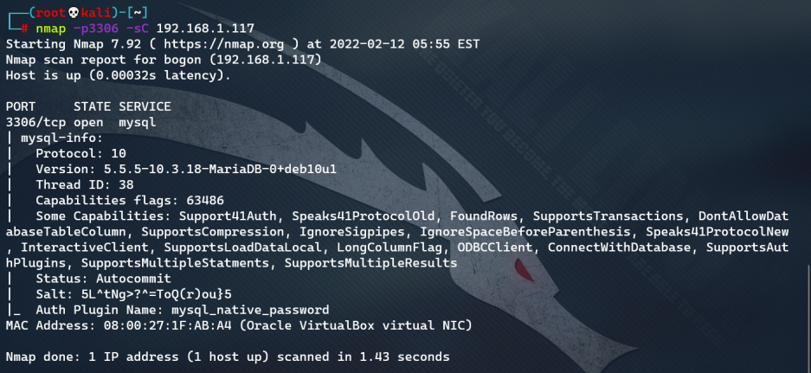Click the skull icon in the prompt

pyautogui.click(x=74, y=13)
